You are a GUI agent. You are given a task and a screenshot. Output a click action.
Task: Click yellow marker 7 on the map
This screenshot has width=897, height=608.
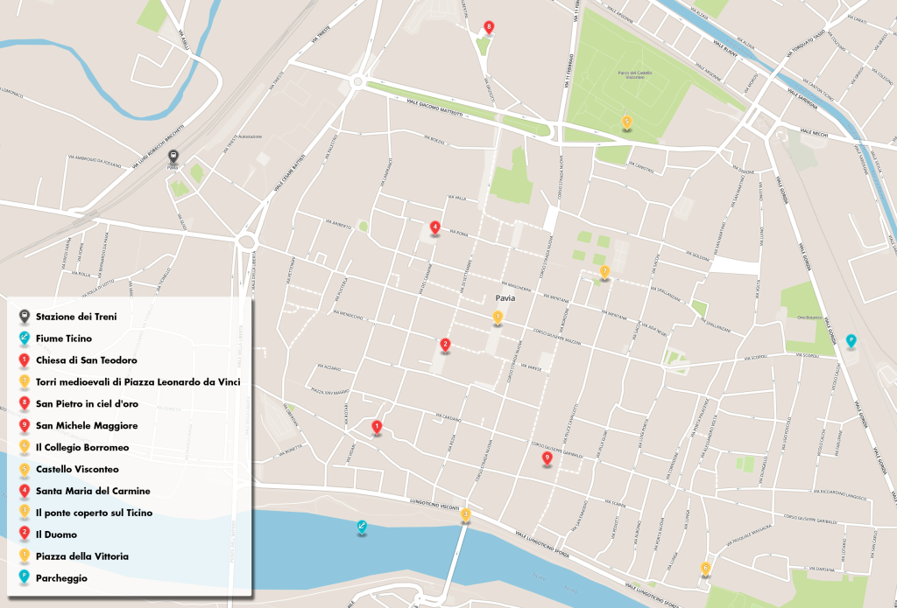604,271
